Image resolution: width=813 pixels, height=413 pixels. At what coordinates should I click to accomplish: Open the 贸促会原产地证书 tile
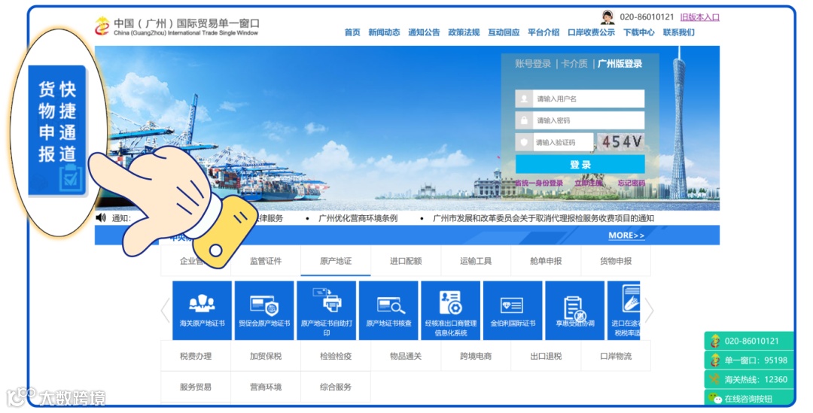click(264, 311)
